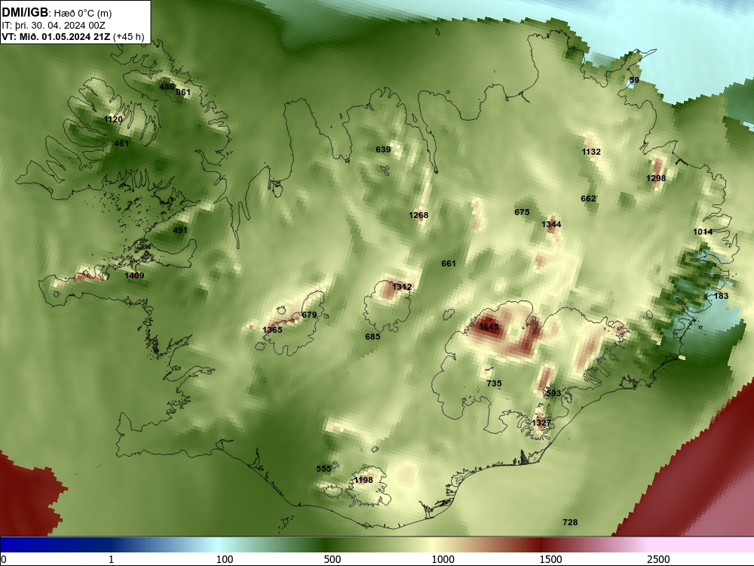Click the height value 491
754x566 pixels.
tap(180, 230)
